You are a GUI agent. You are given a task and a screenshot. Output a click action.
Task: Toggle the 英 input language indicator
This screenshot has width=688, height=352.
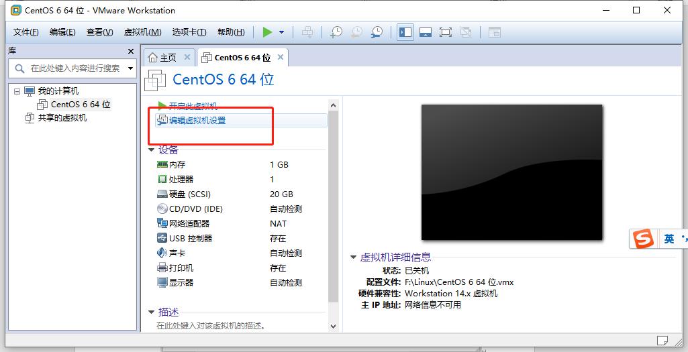[x=669, y=239]
